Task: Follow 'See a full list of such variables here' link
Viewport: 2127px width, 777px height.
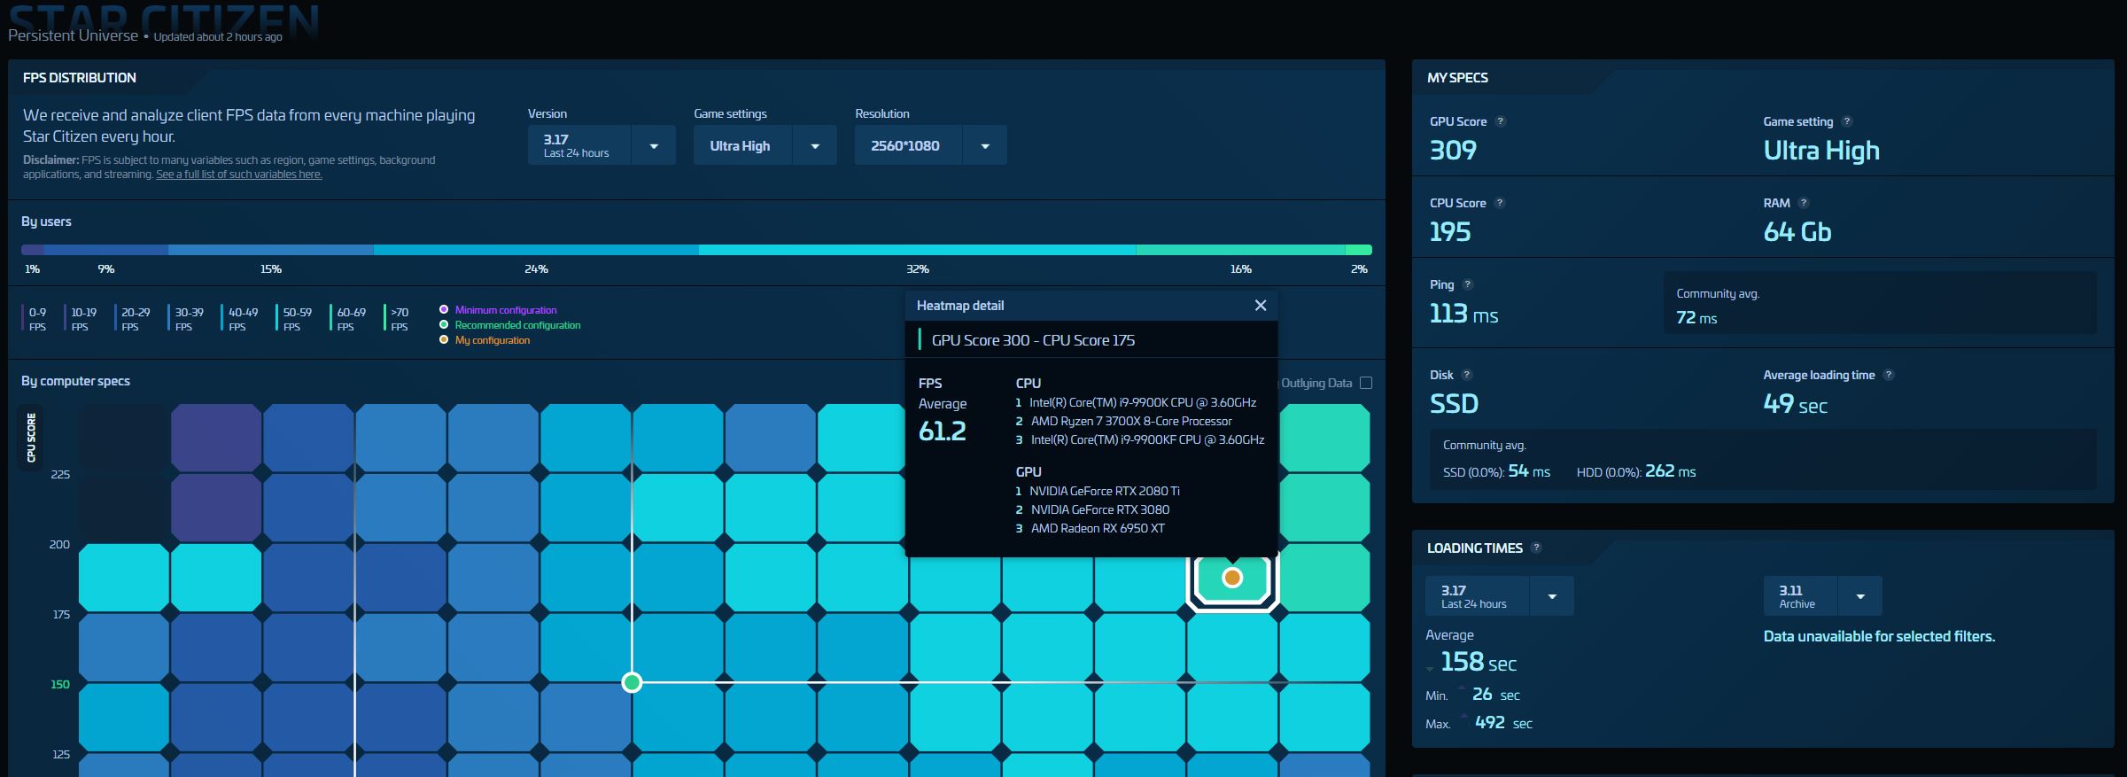Action: pos(239,175)
